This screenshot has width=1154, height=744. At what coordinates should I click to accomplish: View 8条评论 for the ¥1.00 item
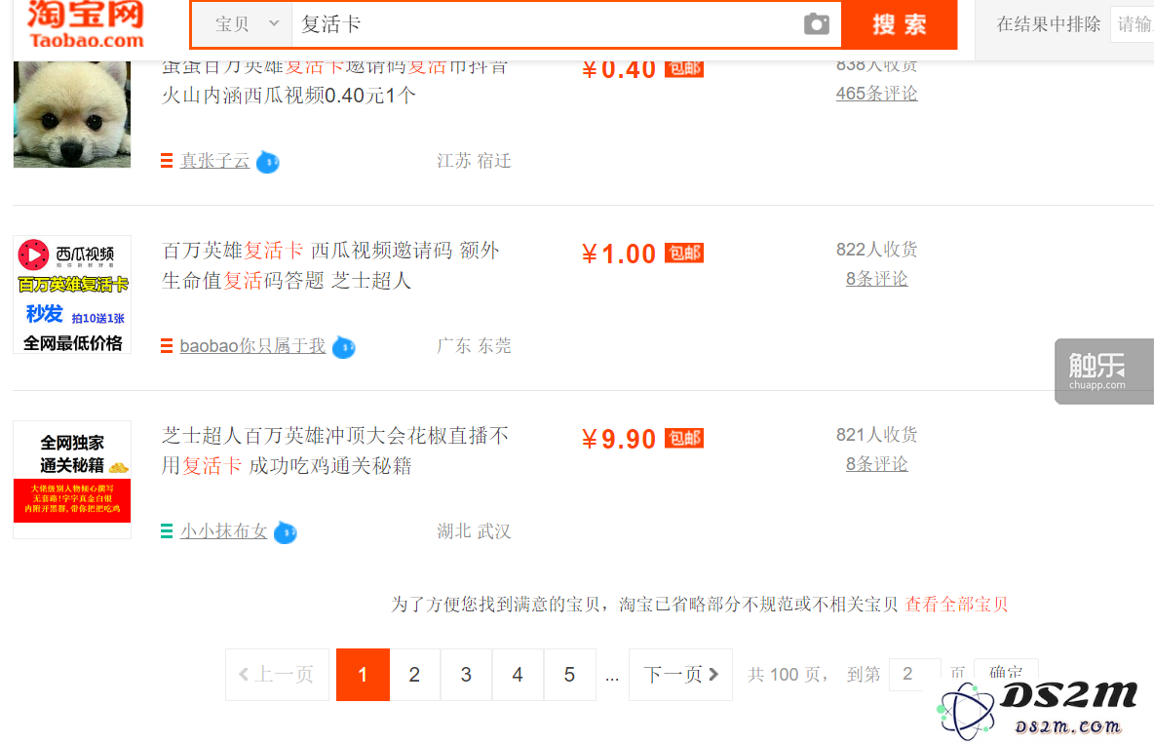pyautogui.click(x=876, y=279)
